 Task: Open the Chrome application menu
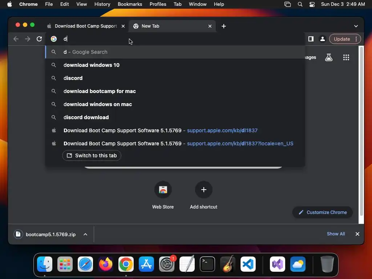28,4
